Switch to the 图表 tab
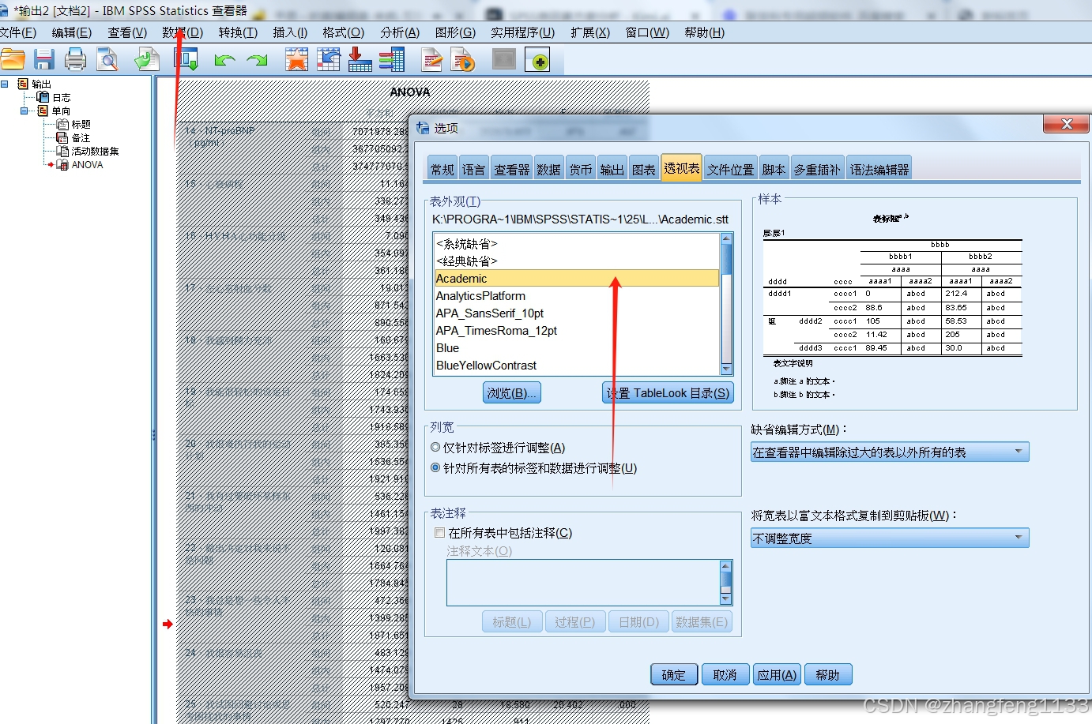 643,169
